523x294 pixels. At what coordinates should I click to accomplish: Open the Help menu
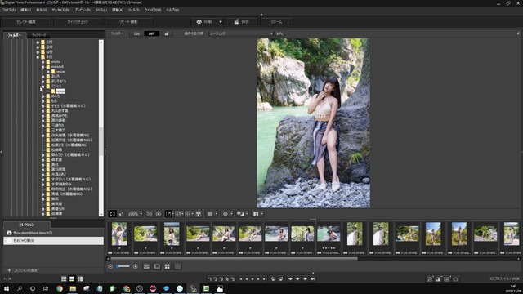pyautogui.click(x=172, y=10)
